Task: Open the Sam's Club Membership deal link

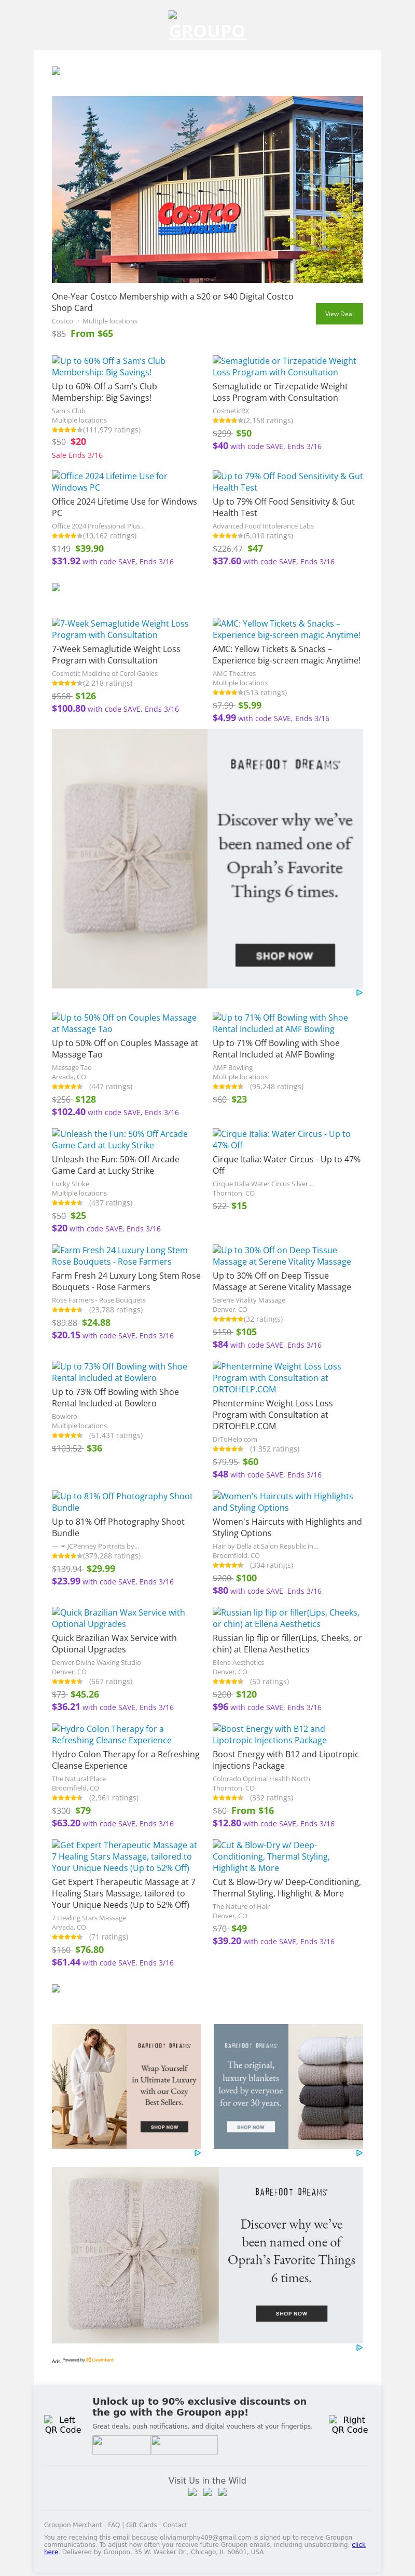Action: pos(108,367)
